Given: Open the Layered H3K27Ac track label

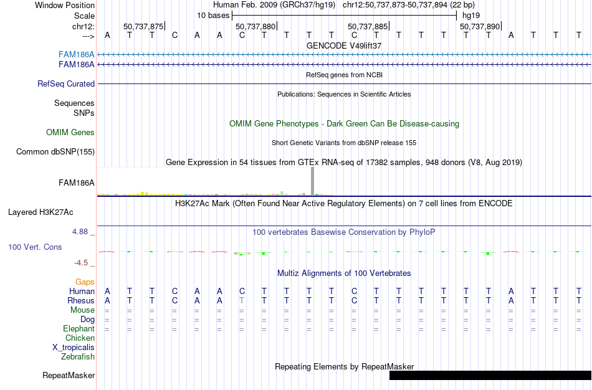Looking at the screenshot, I should pyautogui.click(x=41, y=212).
